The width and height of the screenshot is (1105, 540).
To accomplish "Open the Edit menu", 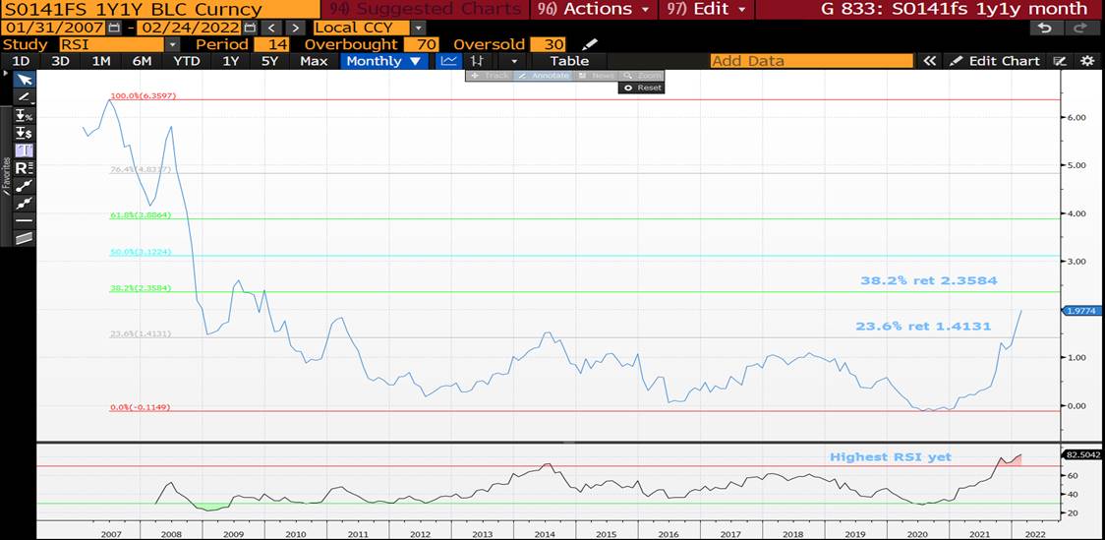I will (707, 9).
